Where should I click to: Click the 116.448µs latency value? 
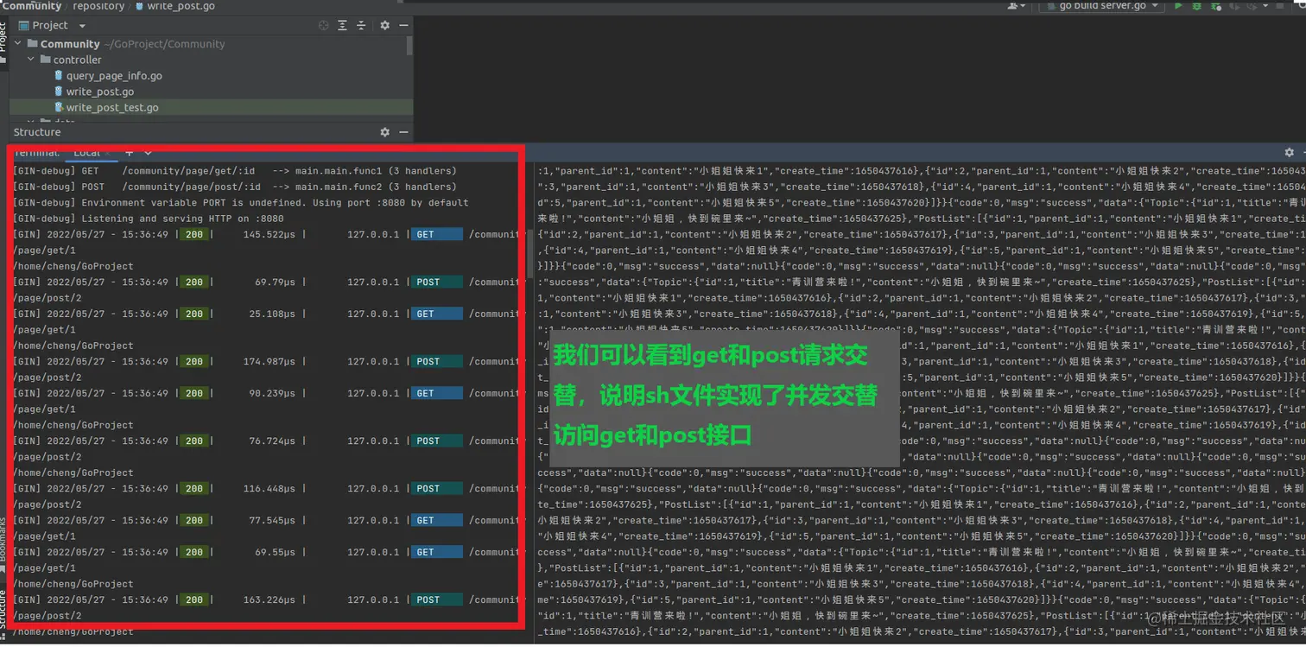click(x=269, y=489)
